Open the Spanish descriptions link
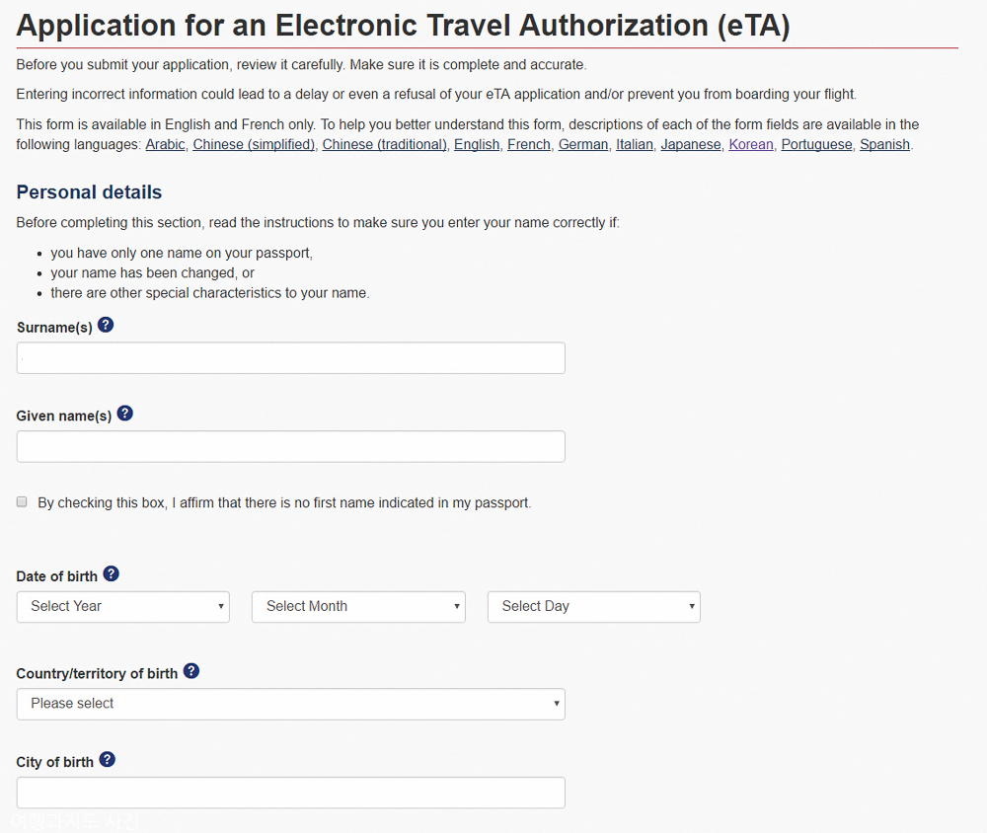Image resolution: width=987 pixels, height=833 pixels. coord(885,145)
